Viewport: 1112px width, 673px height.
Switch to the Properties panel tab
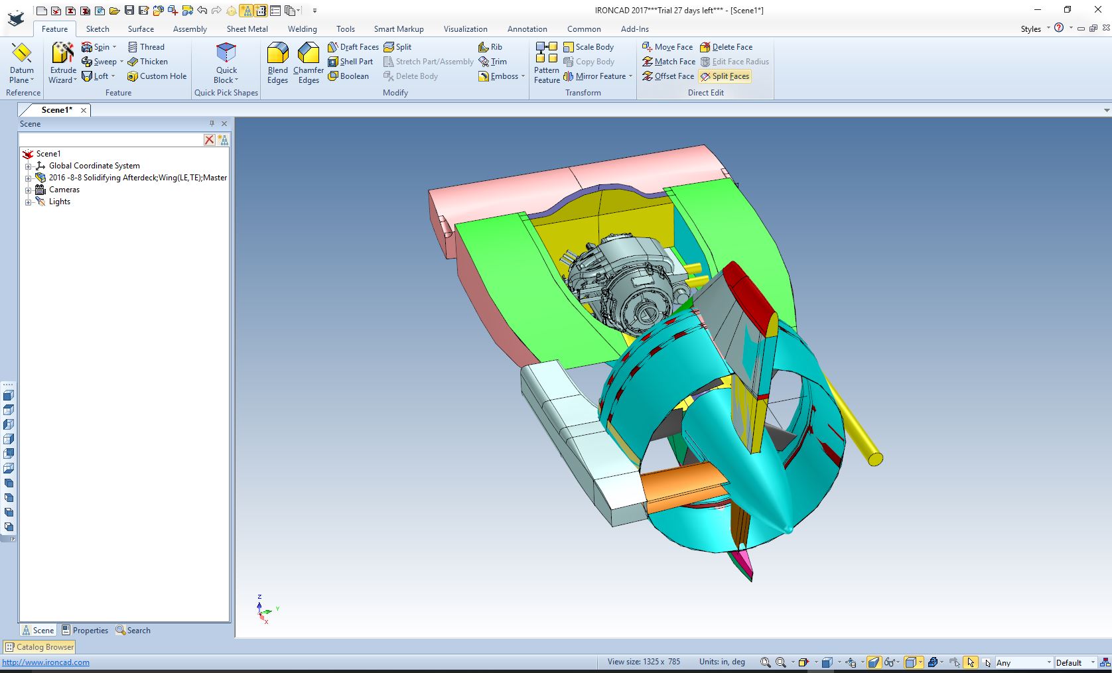click(x=84, y=631)
